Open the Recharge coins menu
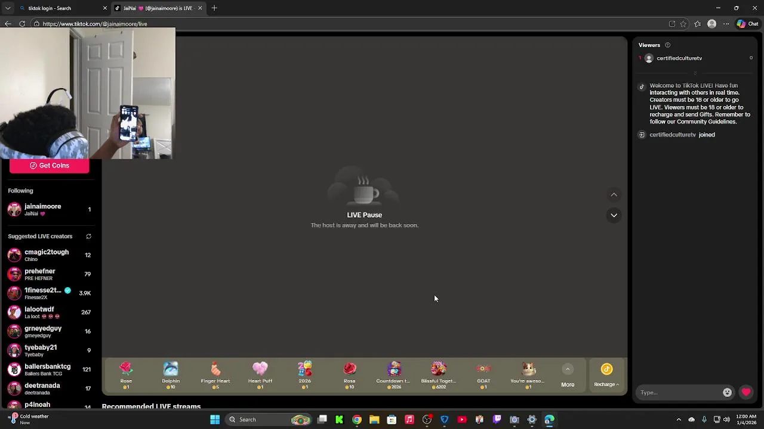764x429 pixels. pos(606,375)
